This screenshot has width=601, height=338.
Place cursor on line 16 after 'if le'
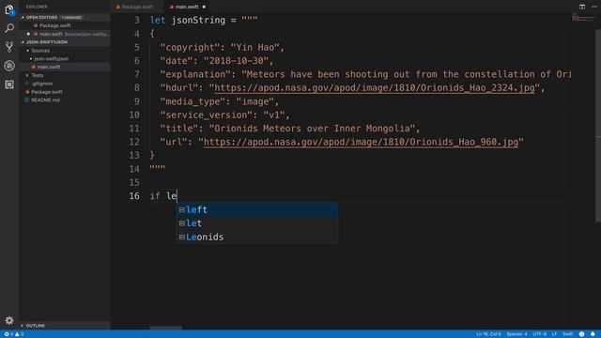tap(177, 196)
